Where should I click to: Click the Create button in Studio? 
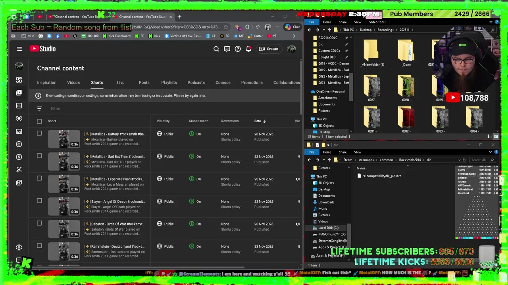(269, 49)
